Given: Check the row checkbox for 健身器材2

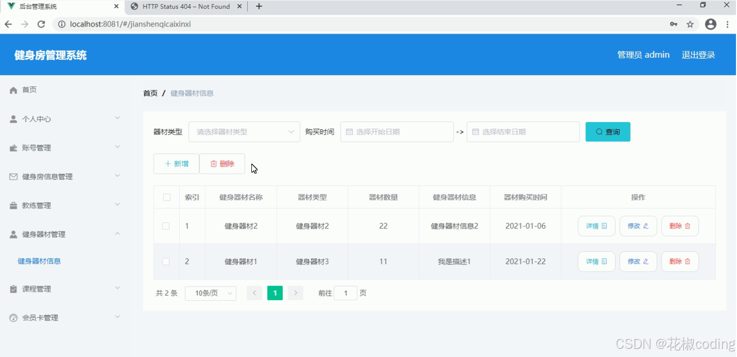Looking at the screenshot, I should [x=166, y=226].
